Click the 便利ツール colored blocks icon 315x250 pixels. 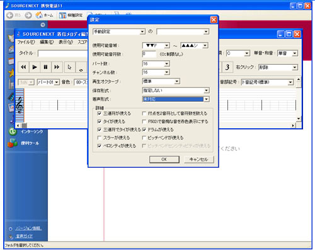click(13, 143)
